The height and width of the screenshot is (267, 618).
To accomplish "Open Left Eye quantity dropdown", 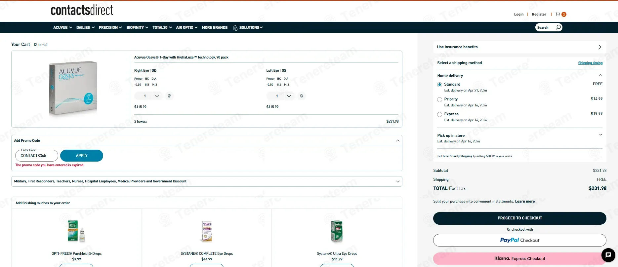I will pos(280,96).
